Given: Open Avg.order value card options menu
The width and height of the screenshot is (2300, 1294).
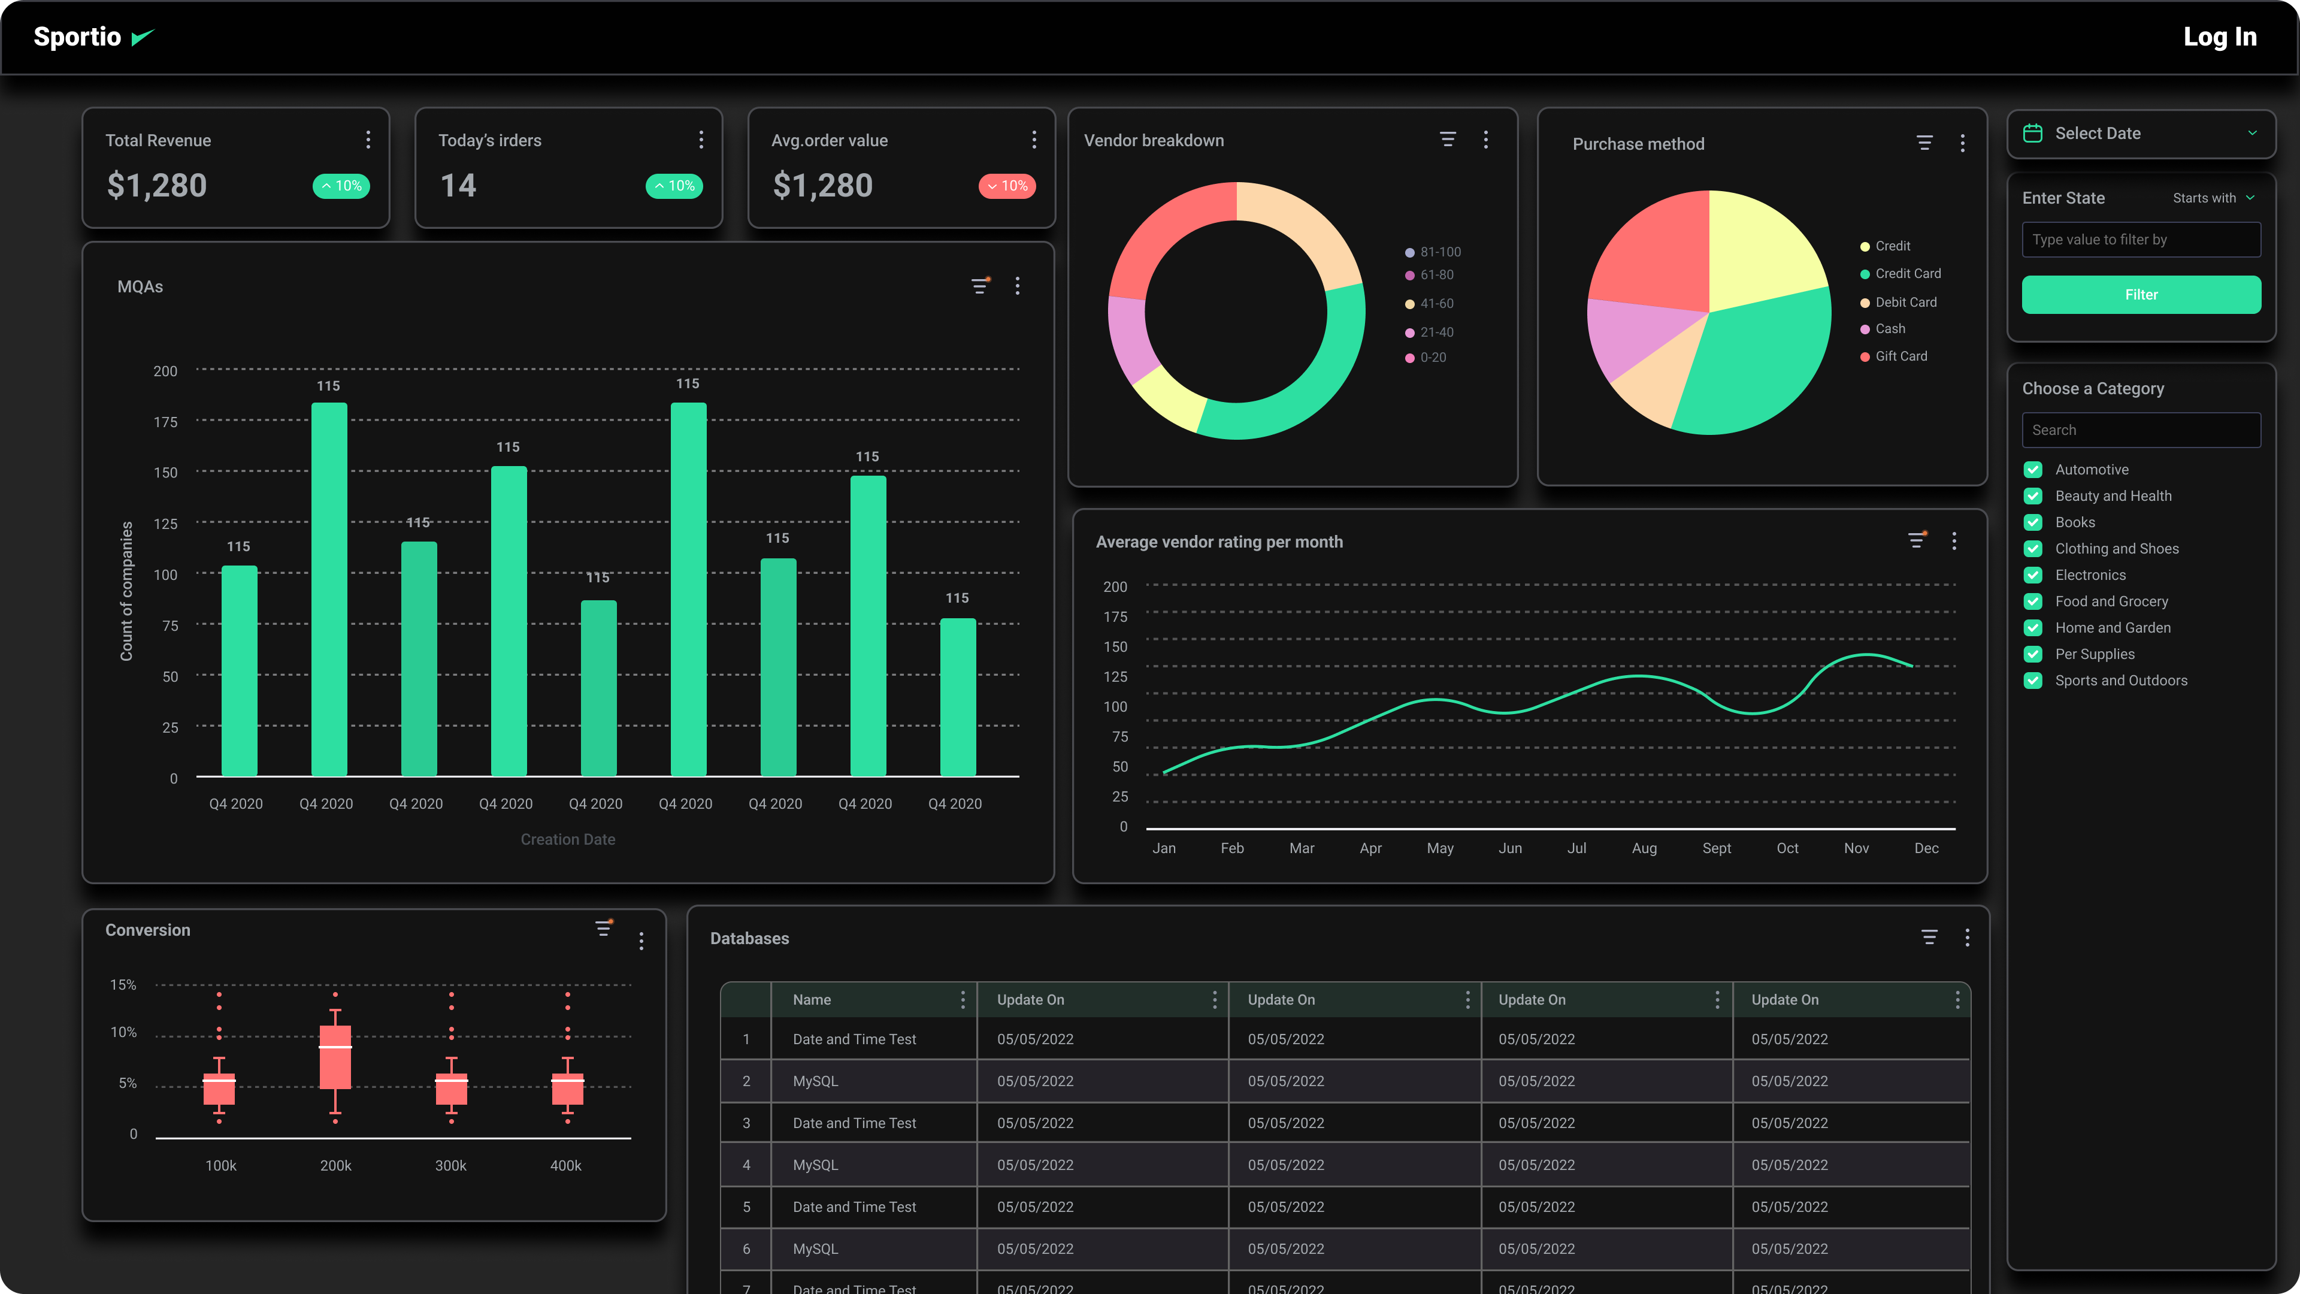Looking at the screenshot, I should pos(1034,140).
